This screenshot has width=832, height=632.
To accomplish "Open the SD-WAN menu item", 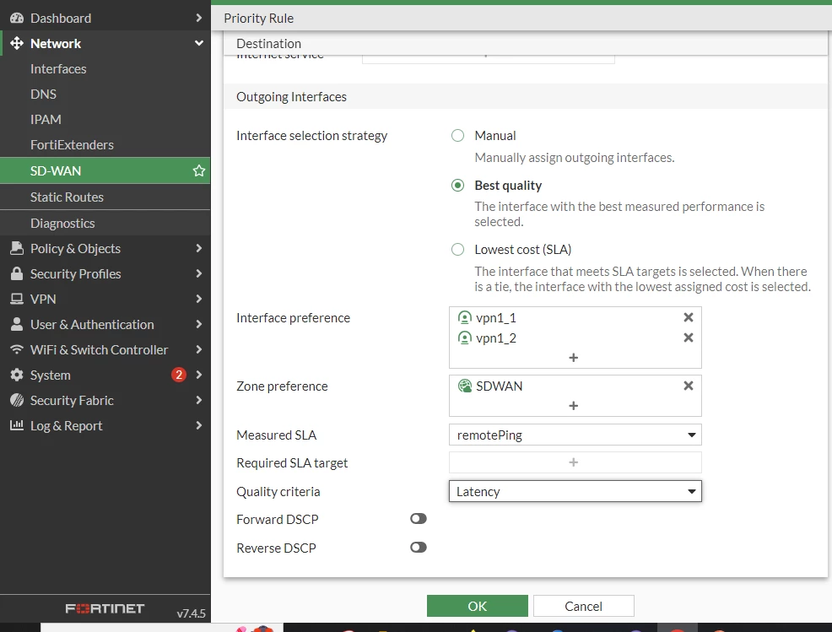I will pyautogui.click(x=105, y=171).
